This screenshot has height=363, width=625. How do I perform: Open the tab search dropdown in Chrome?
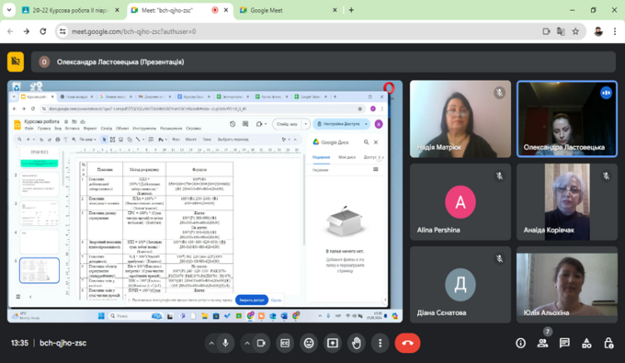[x=9, y=10]
